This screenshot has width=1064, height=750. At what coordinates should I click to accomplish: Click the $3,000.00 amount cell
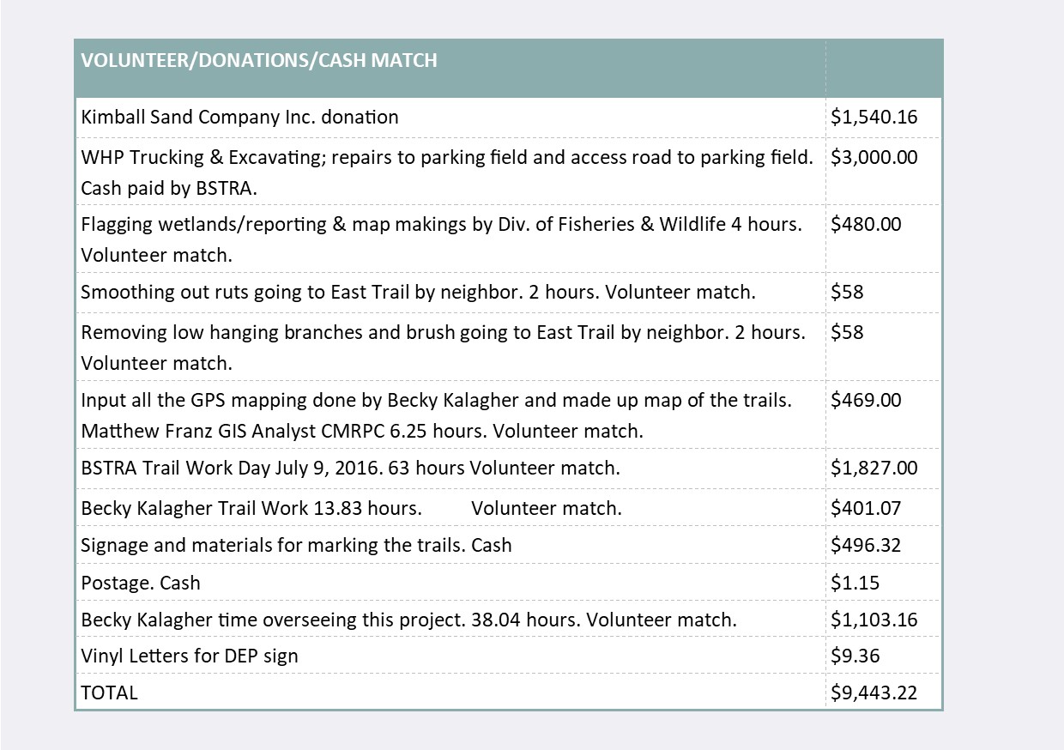click(x=874, y=158)
